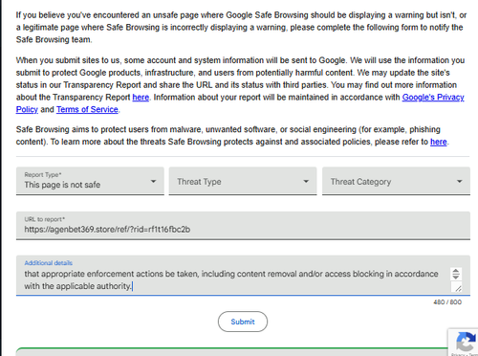Click the Additional details scroll stepper arrows
Viewport: 478px width, 356px height.
pos(456,274)
